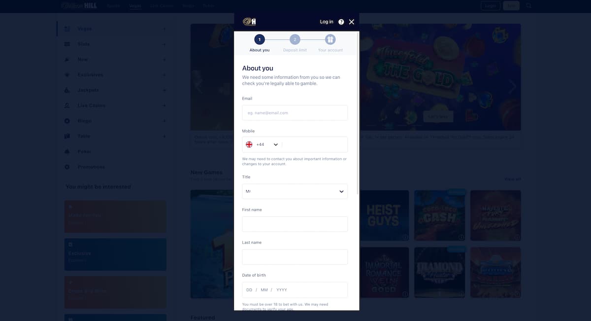The width and height of the screenshot is (591, 321).
Task: Open the Sports tab in the top navigation
Action: [x=113, y=6]
